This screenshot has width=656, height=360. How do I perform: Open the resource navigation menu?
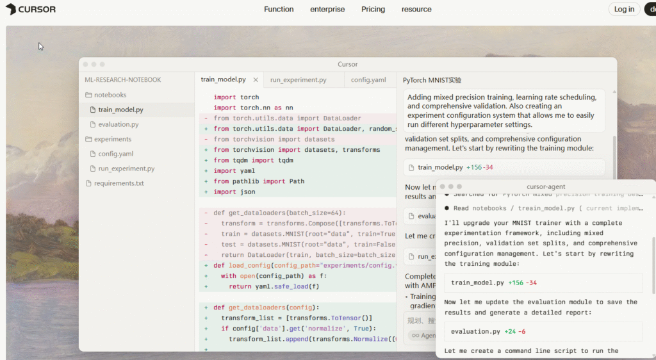coord(416,9)
